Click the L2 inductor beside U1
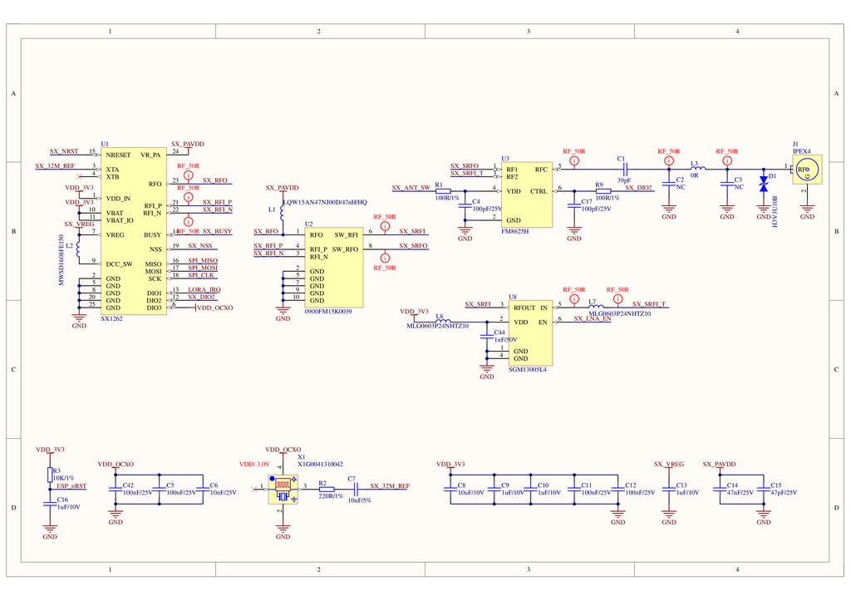The height and width of the screenshot is (601, 851). pos(79,249)
